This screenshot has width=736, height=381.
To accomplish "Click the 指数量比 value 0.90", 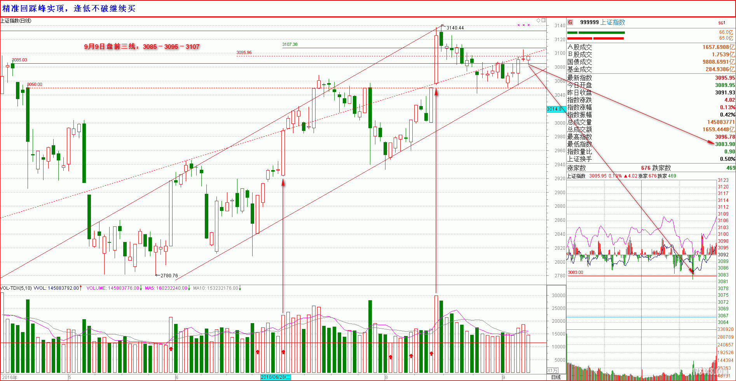I will point(730,151).
